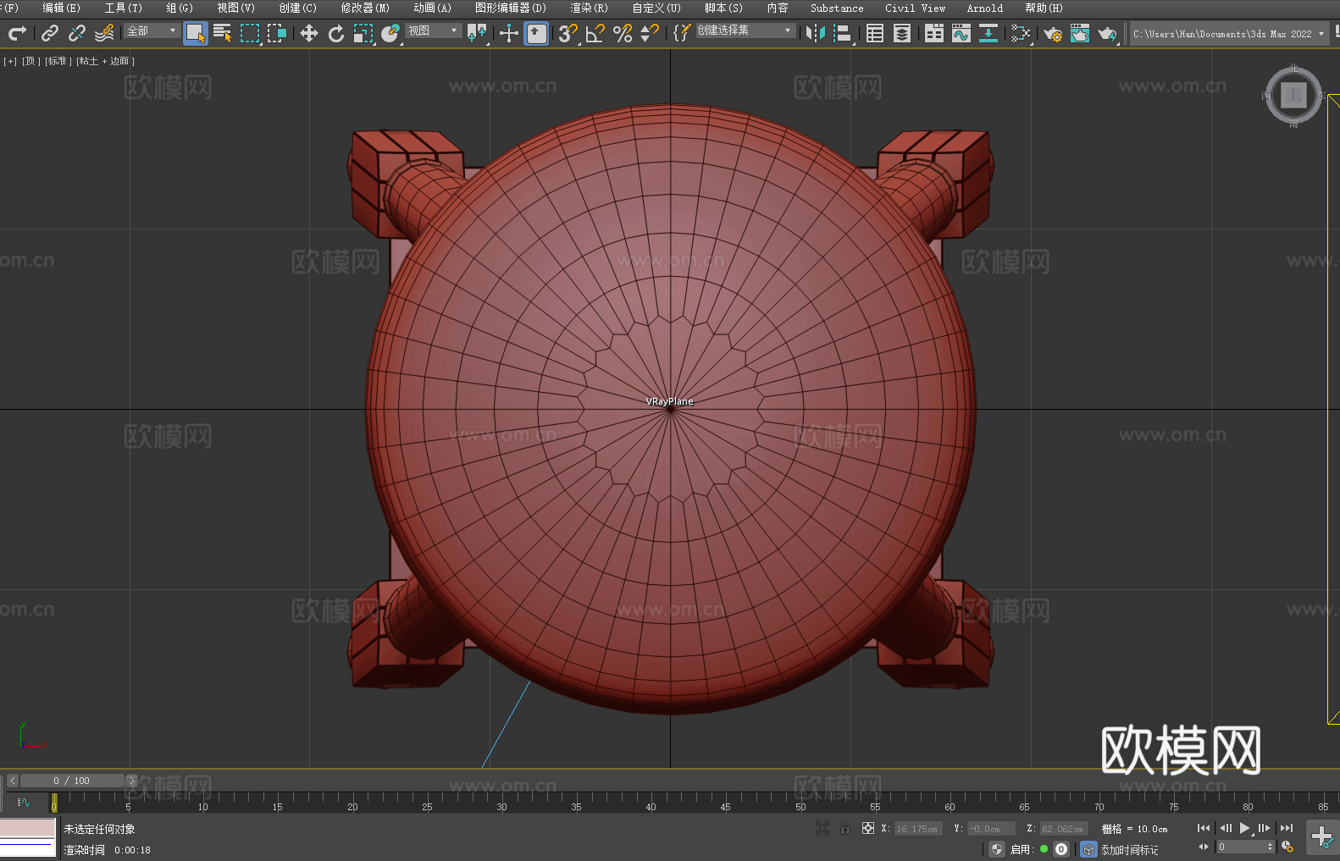Viewport: 1340px width, 861px height.
Task: Click viewport 粘土 + 边面 label
Action: click(106, 61)
